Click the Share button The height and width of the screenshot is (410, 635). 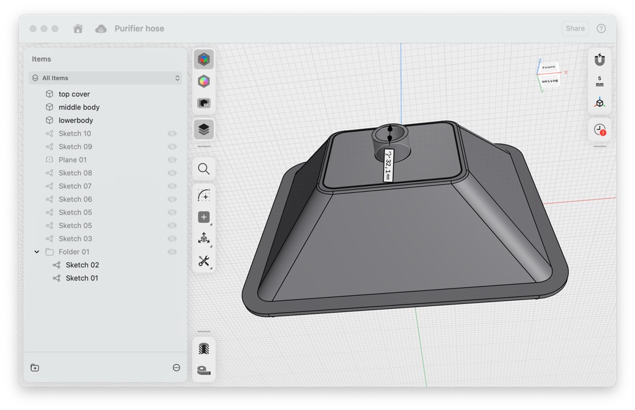coord(575,29)
